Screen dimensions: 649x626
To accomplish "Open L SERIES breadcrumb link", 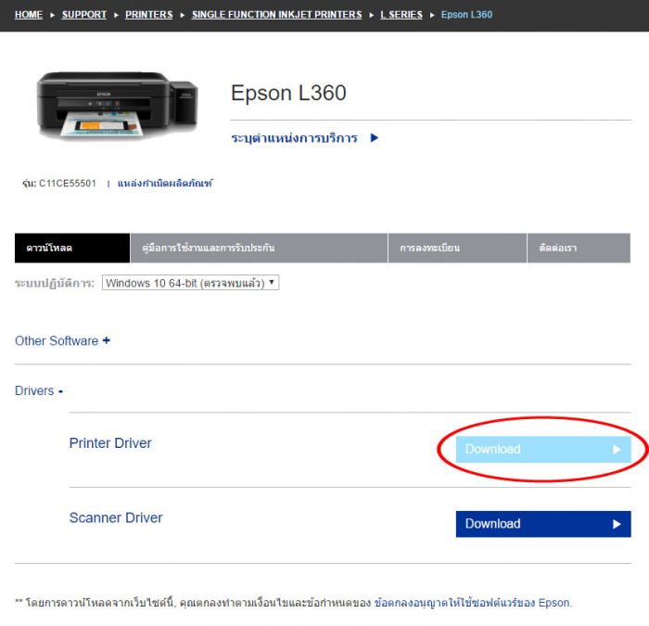I will pos(401,15).
